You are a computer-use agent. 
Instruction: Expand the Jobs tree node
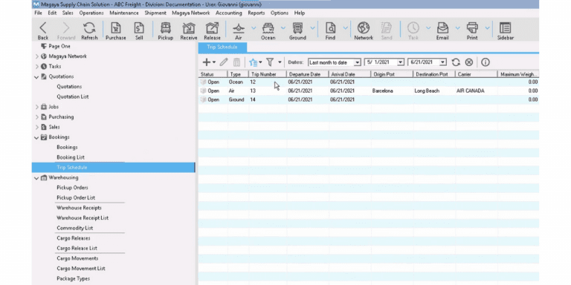pyautogui.click(x=36, y=107)
